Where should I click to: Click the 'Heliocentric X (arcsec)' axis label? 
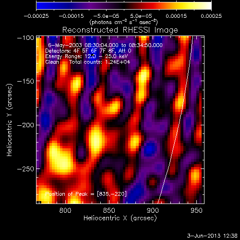[120, 218]
